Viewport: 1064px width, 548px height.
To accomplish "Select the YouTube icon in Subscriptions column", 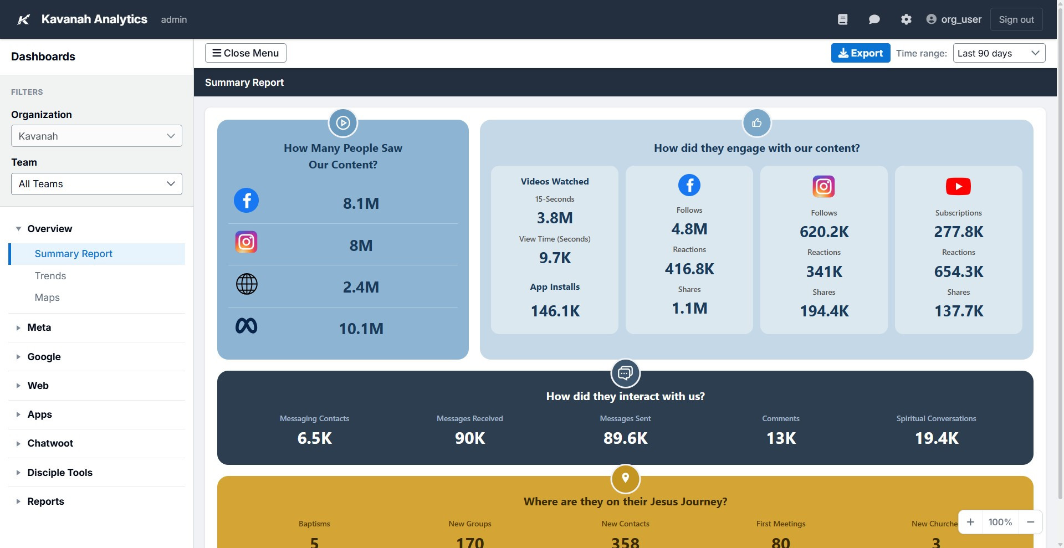I will 958,186.
